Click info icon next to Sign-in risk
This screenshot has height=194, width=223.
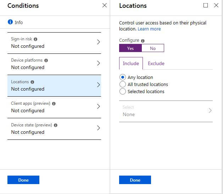[35, 39]
